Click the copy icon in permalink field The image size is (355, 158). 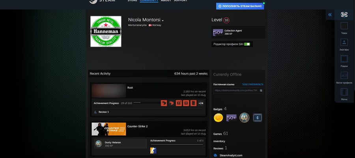pos(261,90)
